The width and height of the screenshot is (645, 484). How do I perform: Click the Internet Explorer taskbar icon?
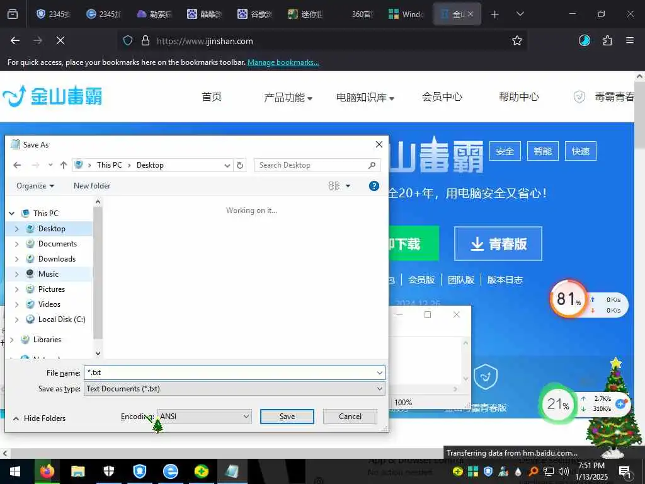pos(171,471)
